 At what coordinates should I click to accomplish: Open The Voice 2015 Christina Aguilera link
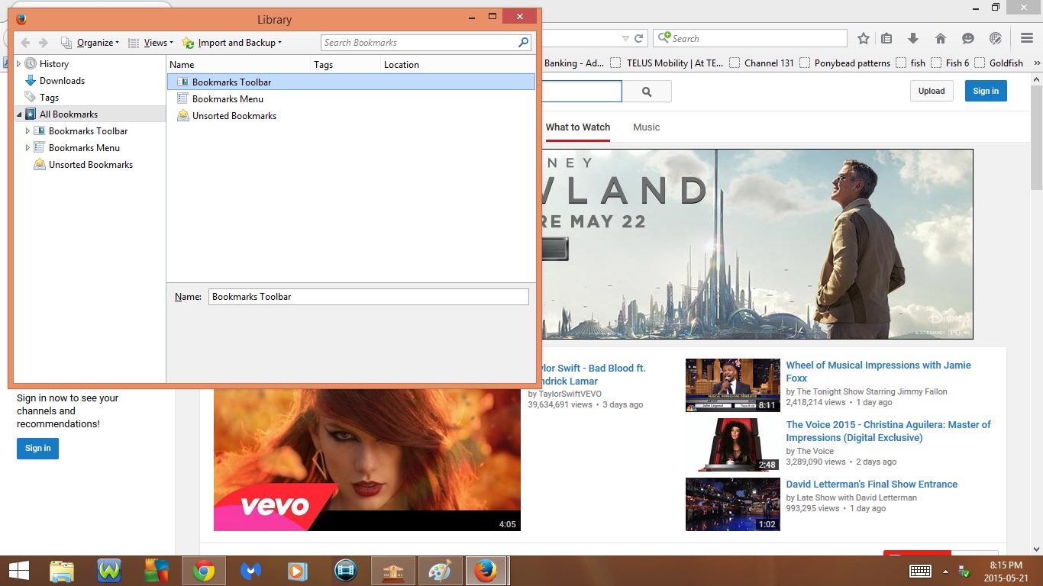click(889, 431)
